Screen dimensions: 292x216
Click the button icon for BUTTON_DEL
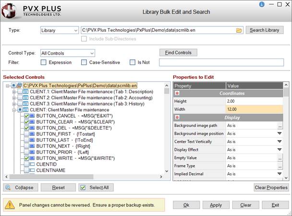pos(32,128)
